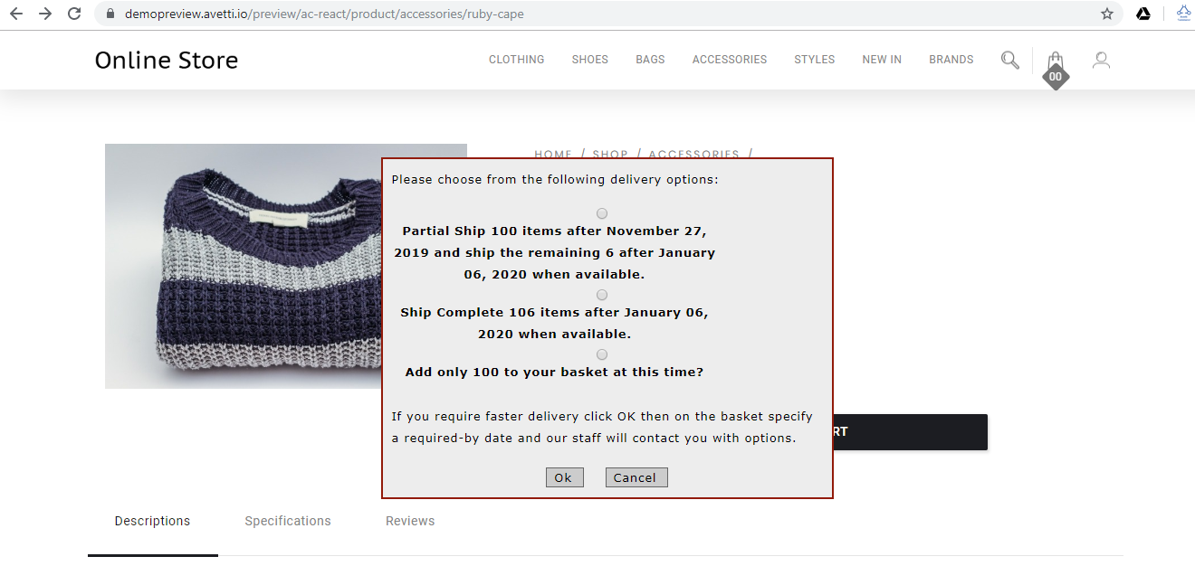This screenshot has height=585, width=1195.
Task: Switch to the Descriptions tab
Action: pyautogui.click(x=152, y=521)
